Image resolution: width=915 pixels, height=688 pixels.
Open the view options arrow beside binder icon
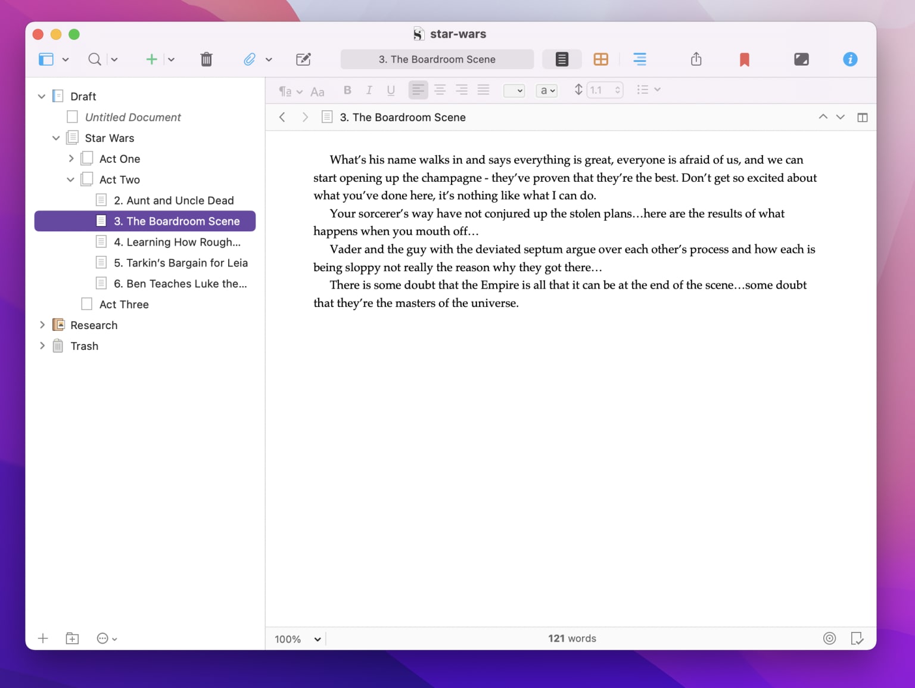click(x=66, y=60)
